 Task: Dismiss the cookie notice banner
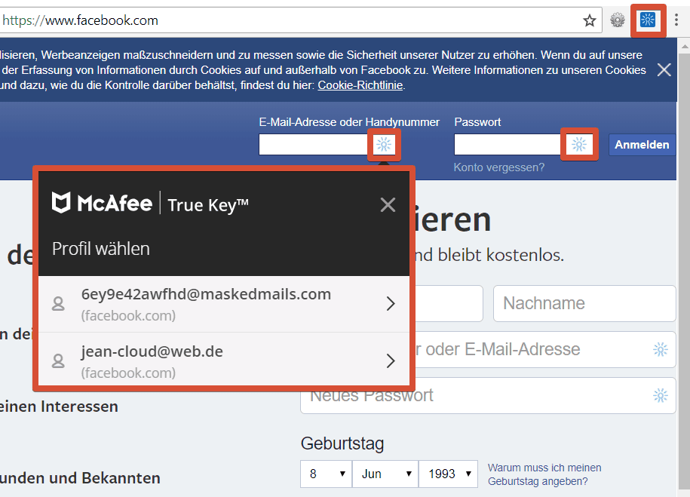point(664,69)
